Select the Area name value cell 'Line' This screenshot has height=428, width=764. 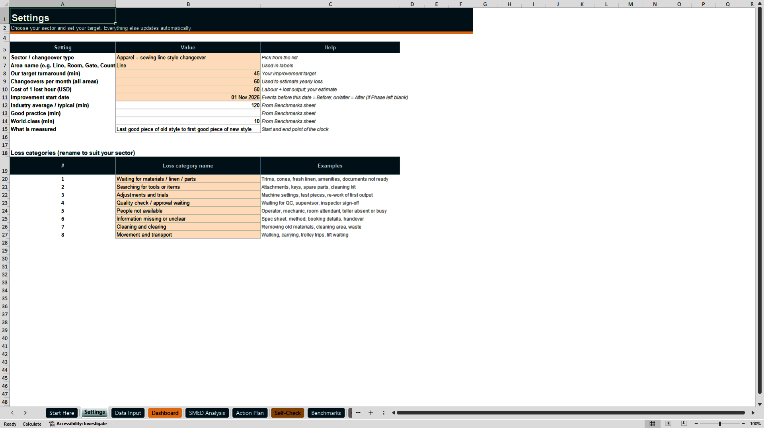(x=188, y=65)
